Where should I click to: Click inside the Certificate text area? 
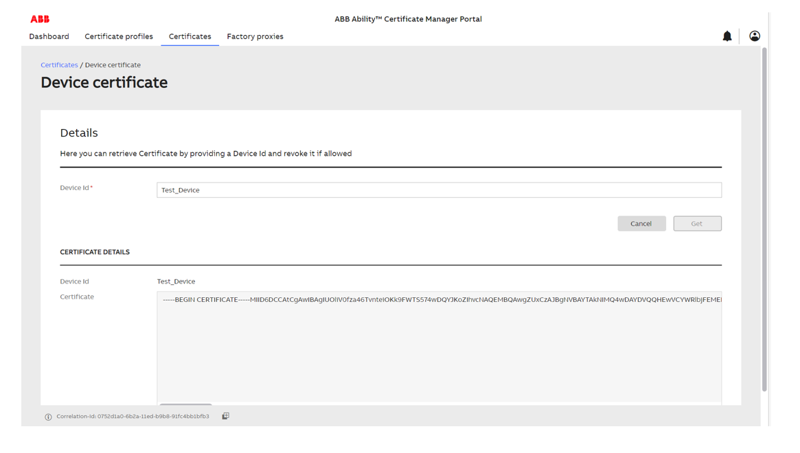pyautogui.click(x=439, y=348)
